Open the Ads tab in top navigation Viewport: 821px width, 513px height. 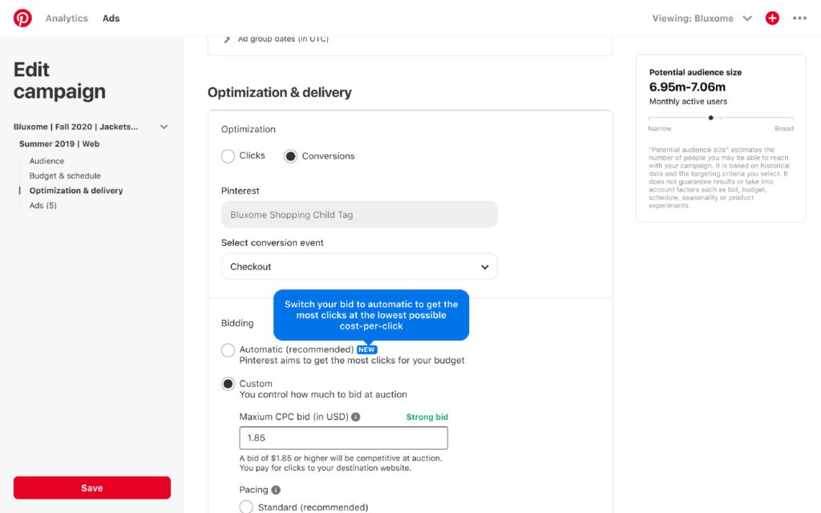click(111, 18)
